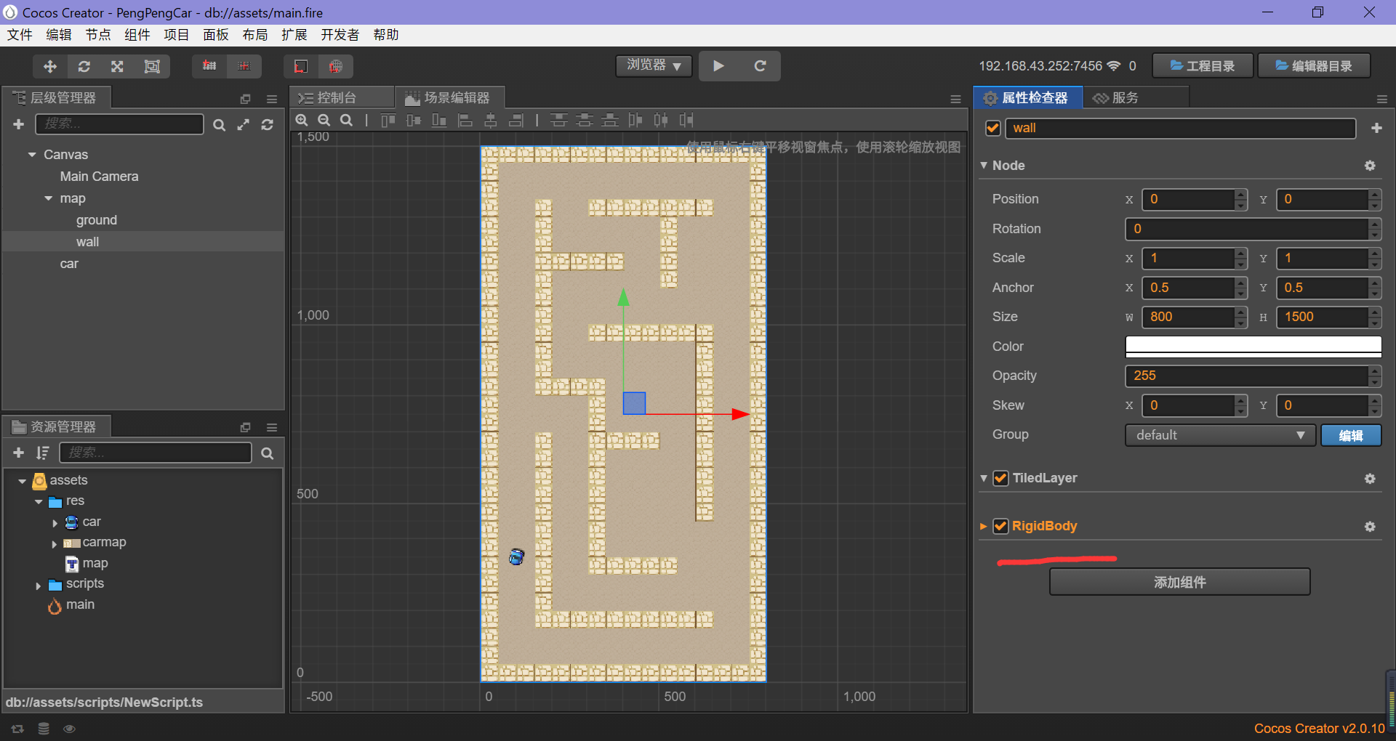This screenshot has width=1396, height=741.
Task: Collapse the map node in hierarchy
Action: click(49, 198)
